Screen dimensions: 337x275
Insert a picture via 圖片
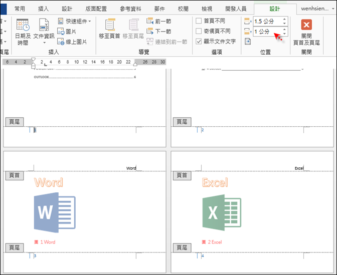tap(67, 32)
